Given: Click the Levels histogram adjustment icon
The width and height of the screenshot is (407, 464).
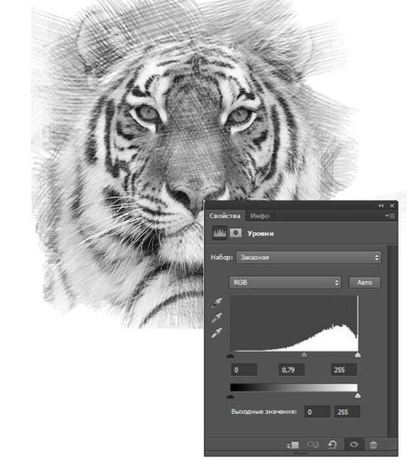Looking at the screenshot, I should 219,233.
